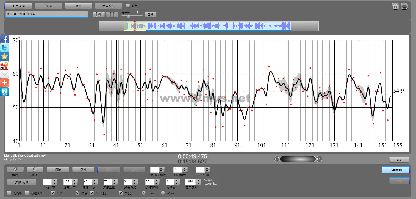Screen dimensions: 416x199
Task: Switch to the 波形 waveform tab
Action: coord(49,6)
